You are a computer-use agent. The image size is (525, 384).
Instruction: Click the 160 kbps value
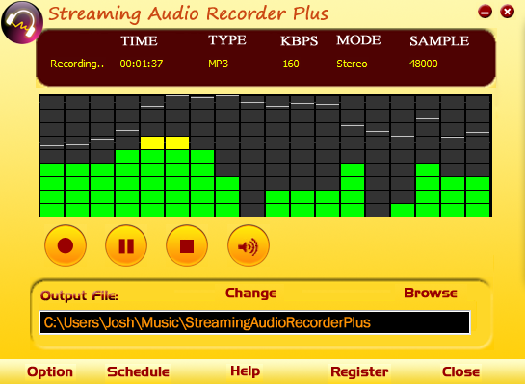291,64
